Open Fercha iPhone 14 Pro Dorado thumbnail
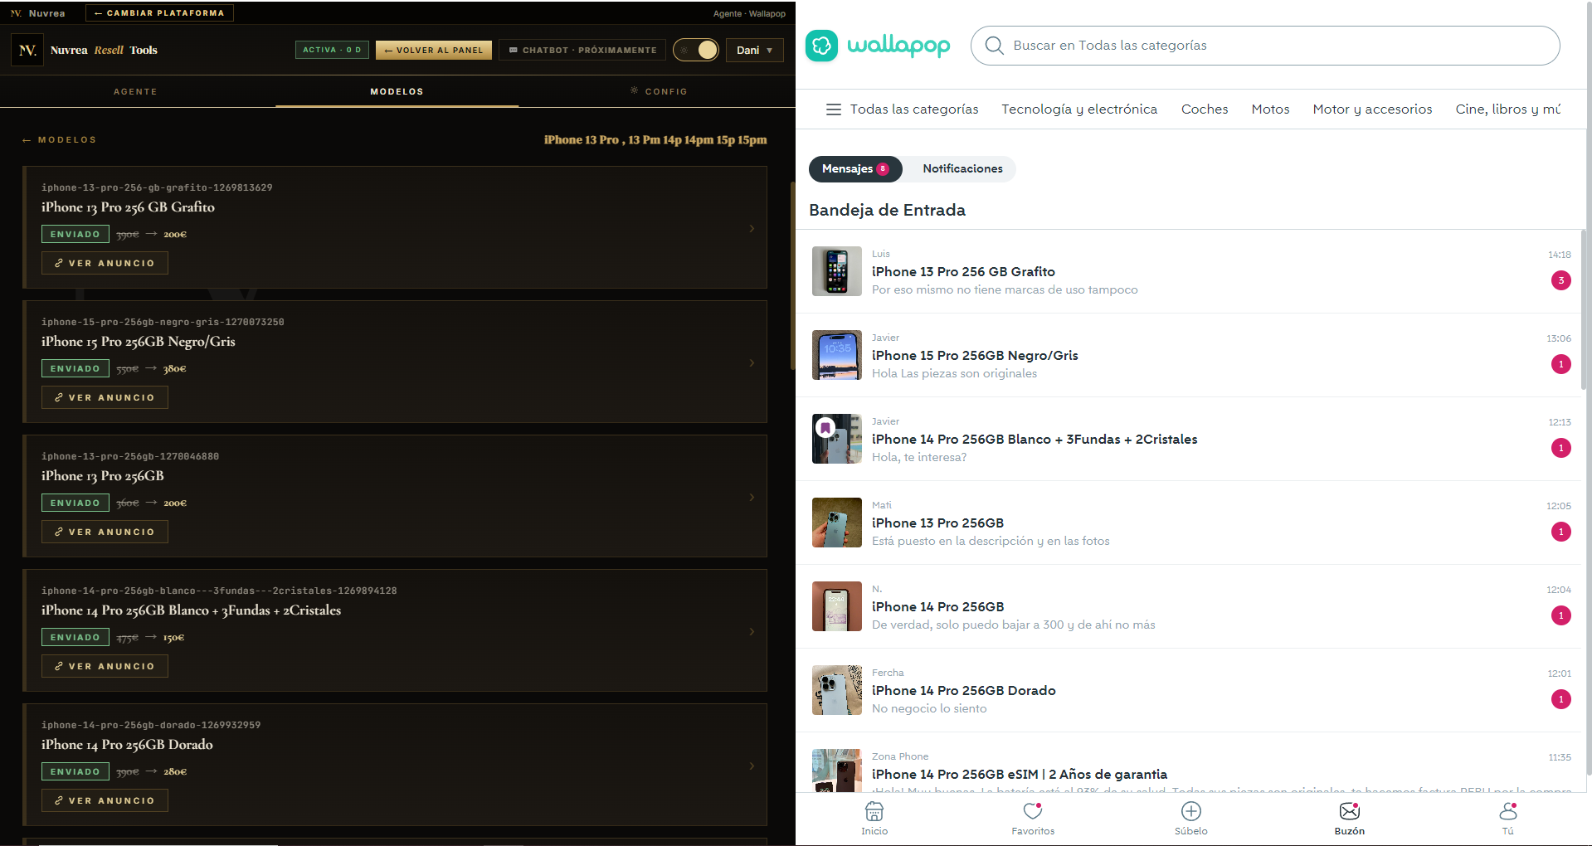 click(x=837, y=690)
